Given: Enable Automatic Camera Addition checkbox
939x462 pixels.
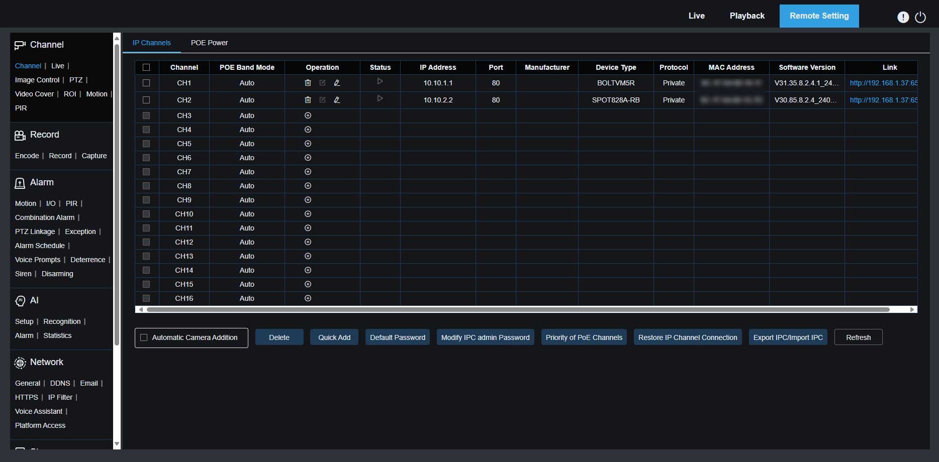Looking at the screenshot, I should pos(144,337).
